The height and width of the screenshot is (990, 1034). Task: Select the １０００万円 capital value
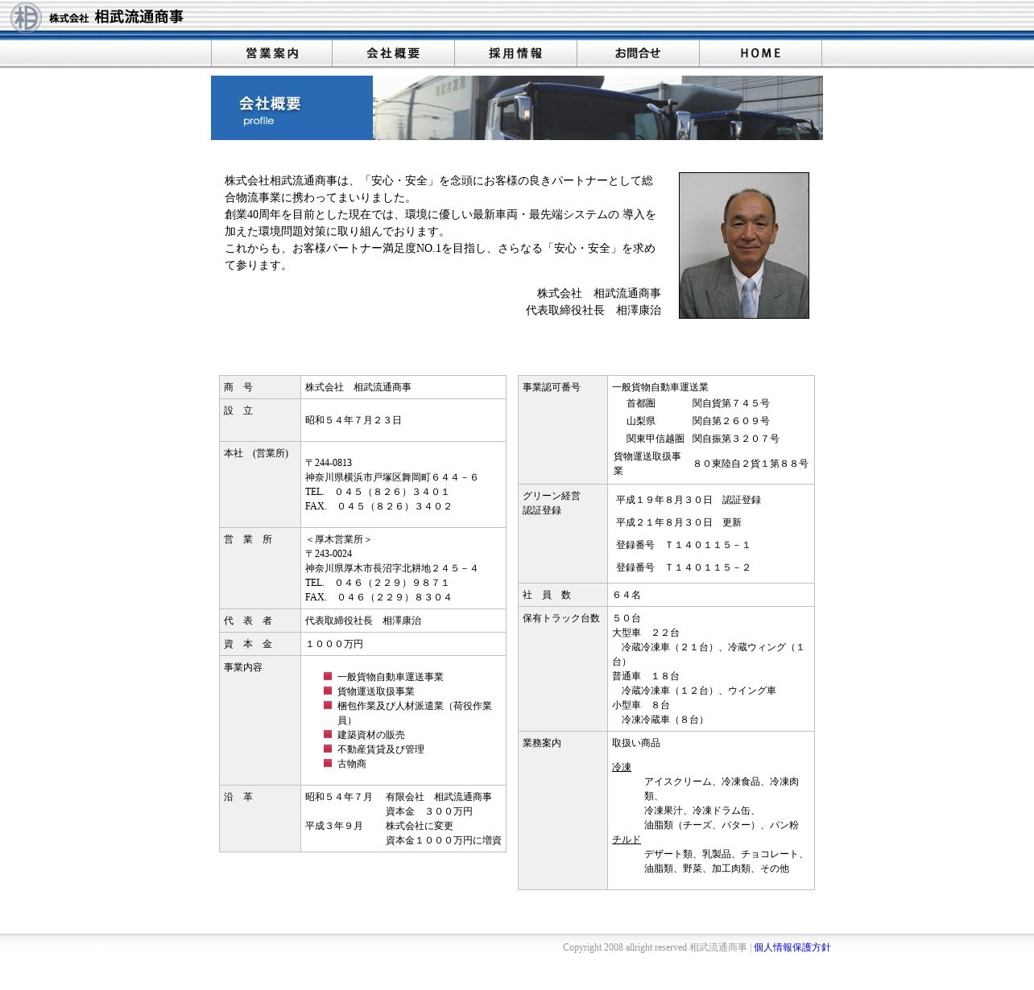334,644
